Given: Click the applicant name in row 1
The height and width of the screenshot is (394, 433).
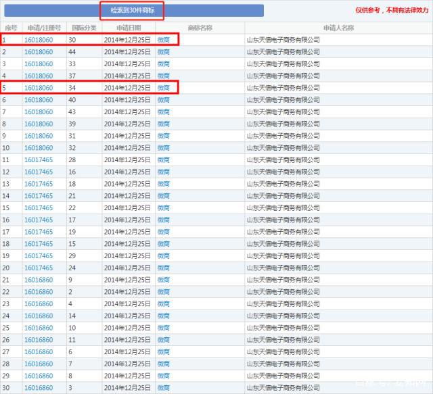Looking at the screenshot, I should pyautogui.click(x=283, y=39).
